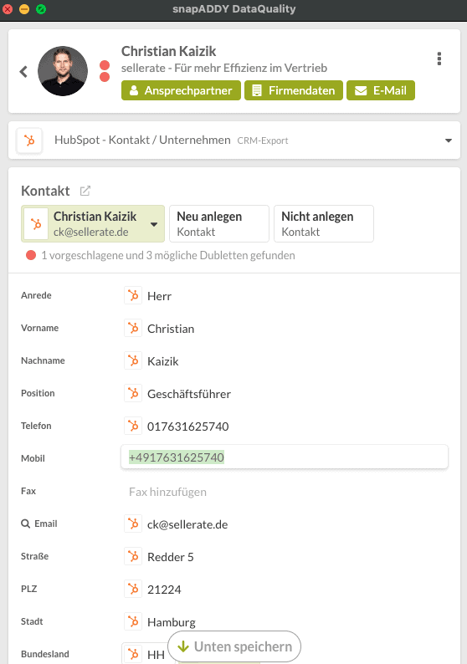Click the Anrede value Herr

pyautogui.click(x=159, y=296)
